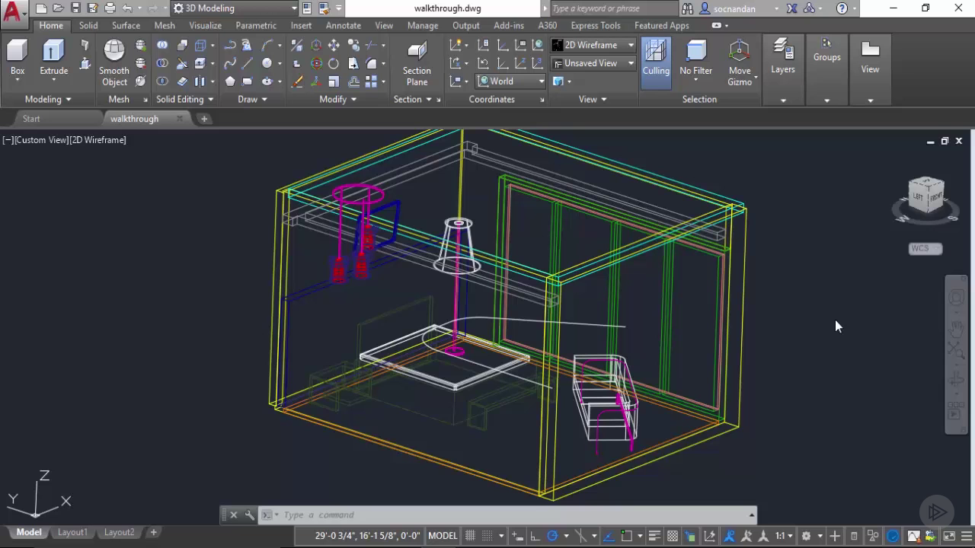The image size is (975, 548).
Task: Click the Extrude tool icon
Action: 53,52
